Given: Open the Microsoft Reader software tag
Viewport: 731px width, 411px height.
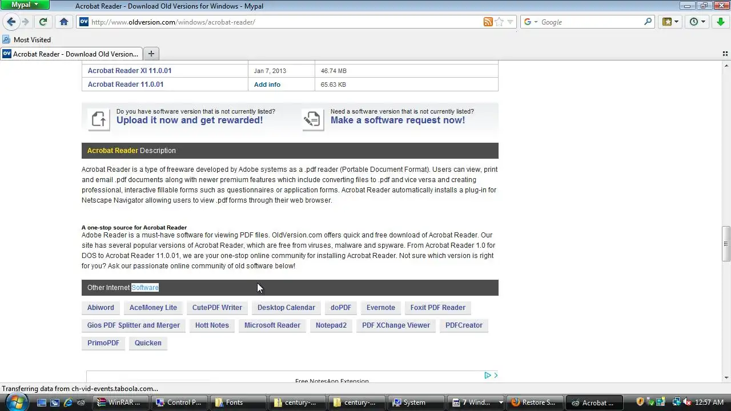Looking at the screenshot, I should coord(272,325).
